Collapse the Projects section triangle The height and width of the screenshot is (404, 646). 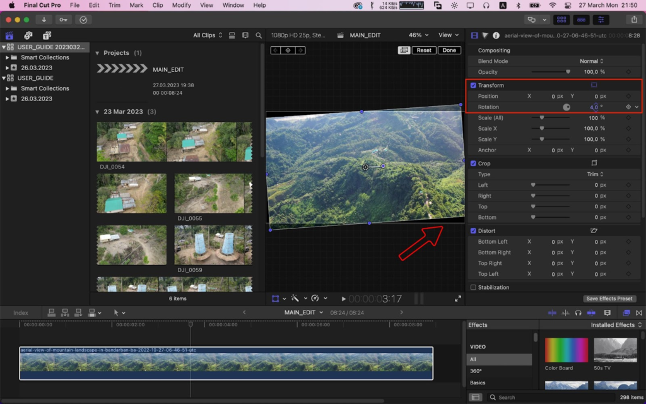(97, 53)
